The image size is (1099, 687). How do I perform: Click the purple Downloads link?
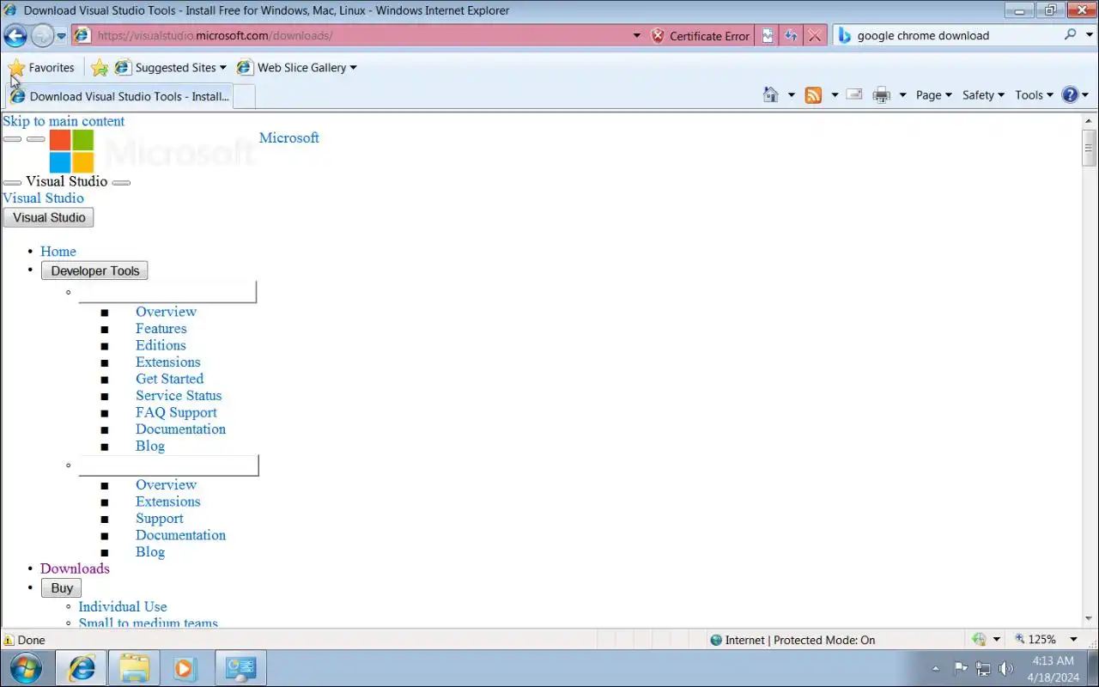(x=75, y=568)
